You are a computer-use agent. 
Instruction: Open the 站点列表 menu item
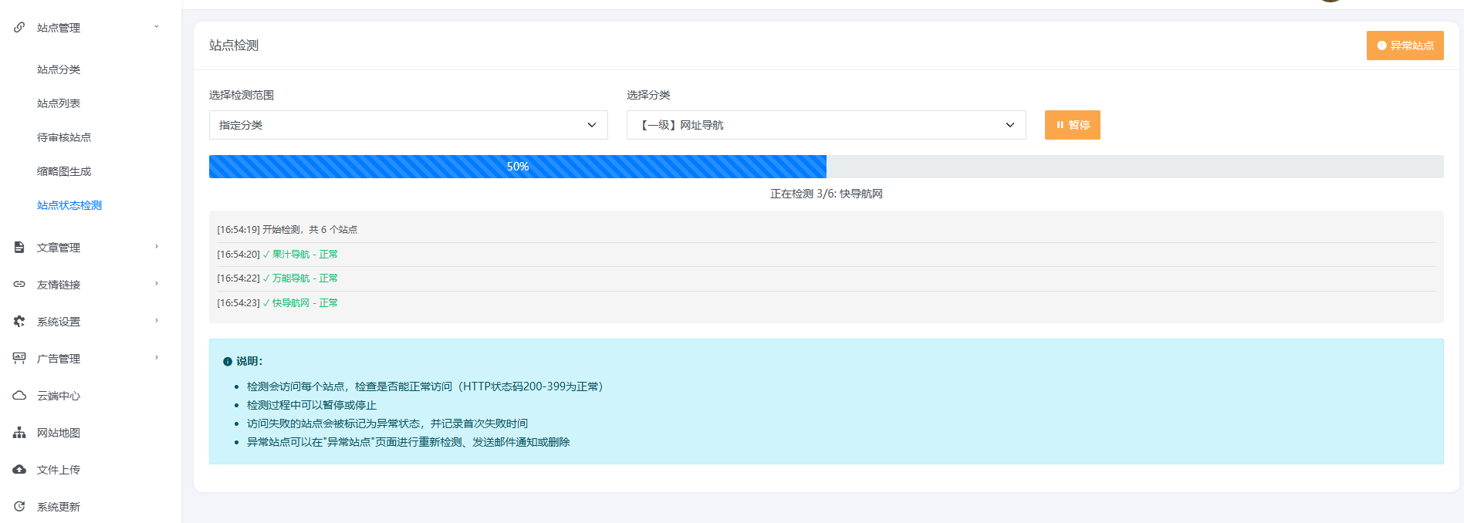click(x=59, y=103)
